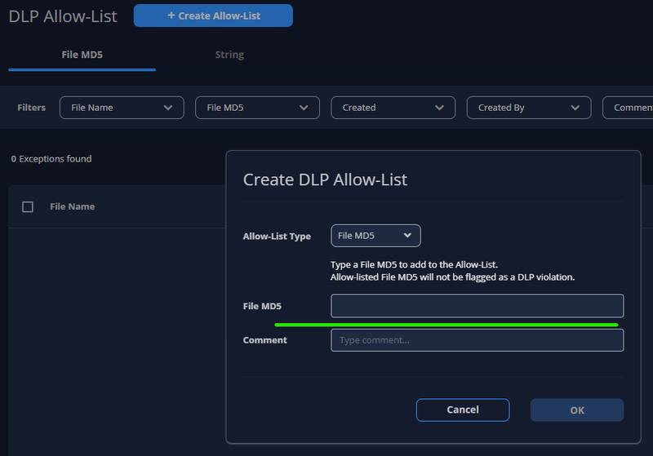
Task: Click the Create DLP Allow-List dialog title
Action: (325, 179)
